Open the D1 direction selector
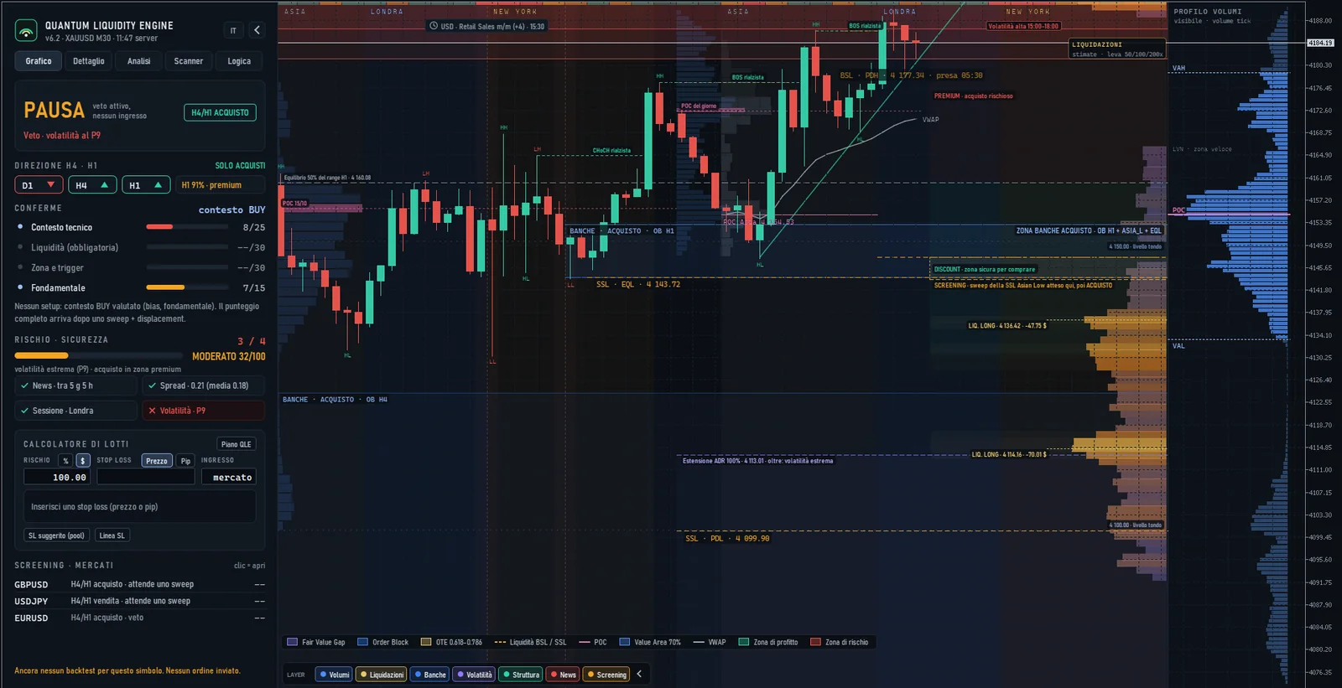This screenshot has width=1342, height=688. click(x=39, y=185)
